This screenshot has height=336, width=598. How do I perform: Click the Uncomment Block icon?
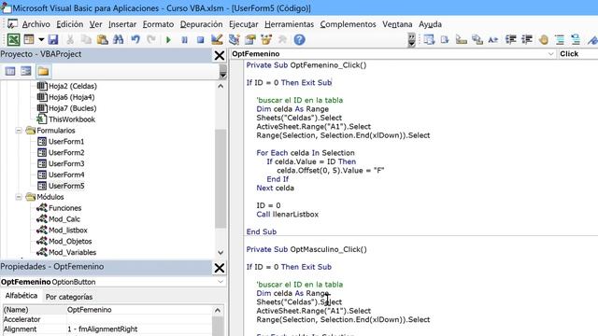pyautogui.click(x=576, y=39)
